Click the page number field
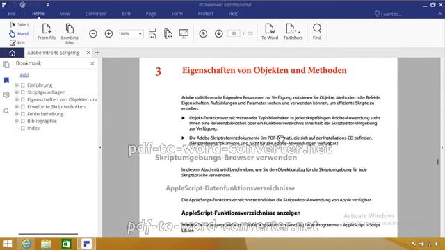The width and height of the screenshot is (445, 250). tap(234, 33)
